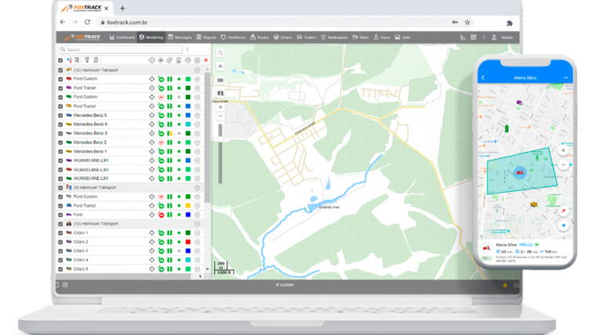Click the sort A-Z icon in list toolbar

[x=68, y=59]
